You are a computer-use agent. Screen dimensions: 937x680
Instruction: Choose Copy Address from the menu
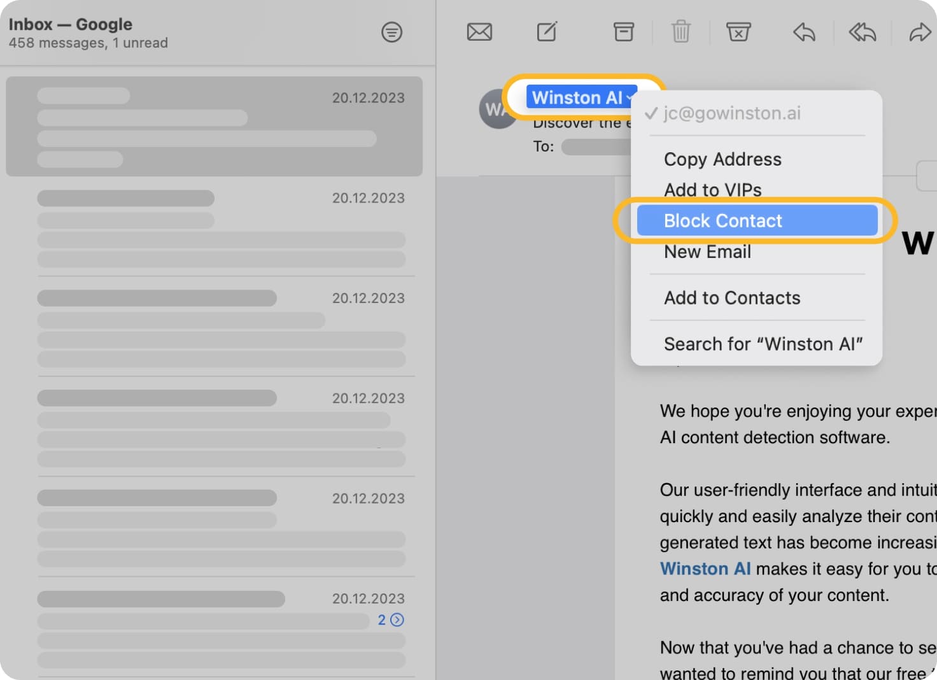point(722,159)
